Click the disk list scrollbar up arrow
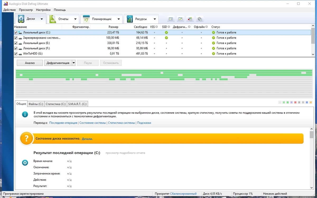This screenshot has height=198, width=317. tap(313, 26)
